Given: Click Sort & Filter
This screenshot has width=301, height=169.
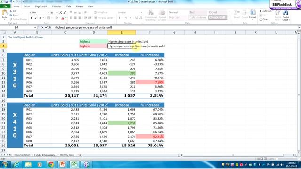Looking at the screenshot, I should click(x=277, y=15).
